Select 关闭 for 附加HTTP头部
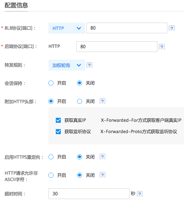The width and height of the screenshot is (184, 202). [x=79, y=101]
